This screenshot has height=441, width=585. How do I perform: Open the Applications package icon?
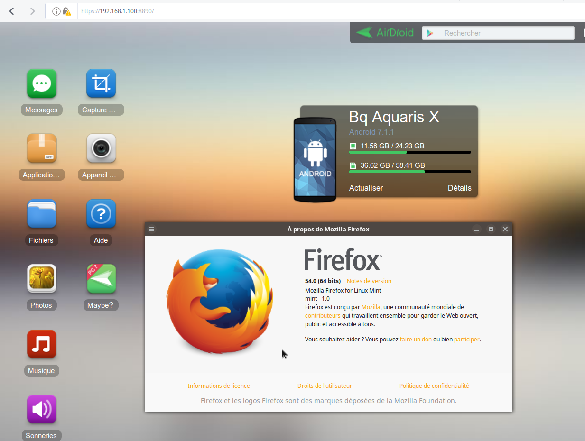pos(42,149)
